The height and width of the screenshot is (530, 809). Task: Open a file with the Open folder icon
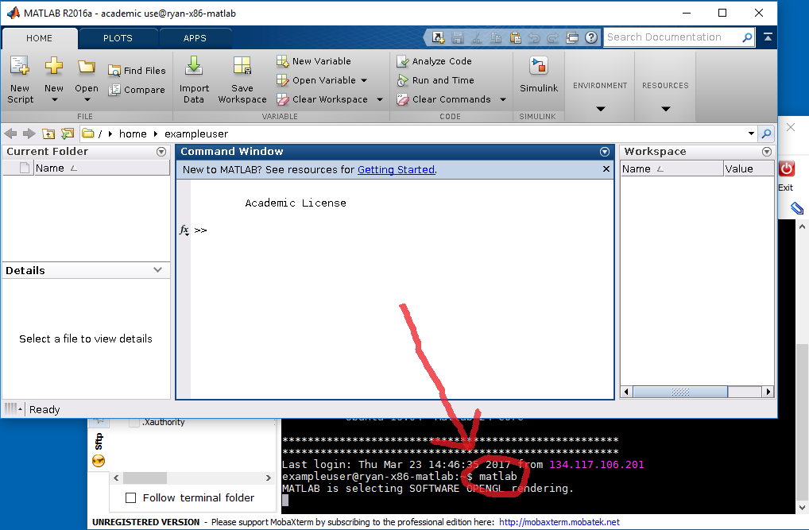(x=86, y=67)
